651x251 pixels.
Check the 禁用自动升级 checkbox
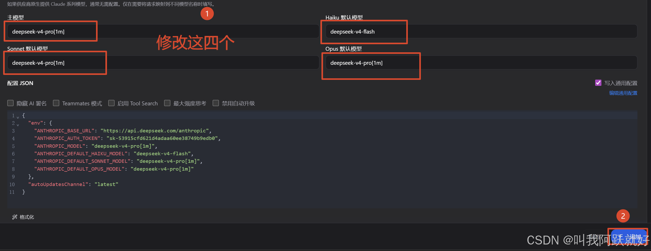(216, 103)
